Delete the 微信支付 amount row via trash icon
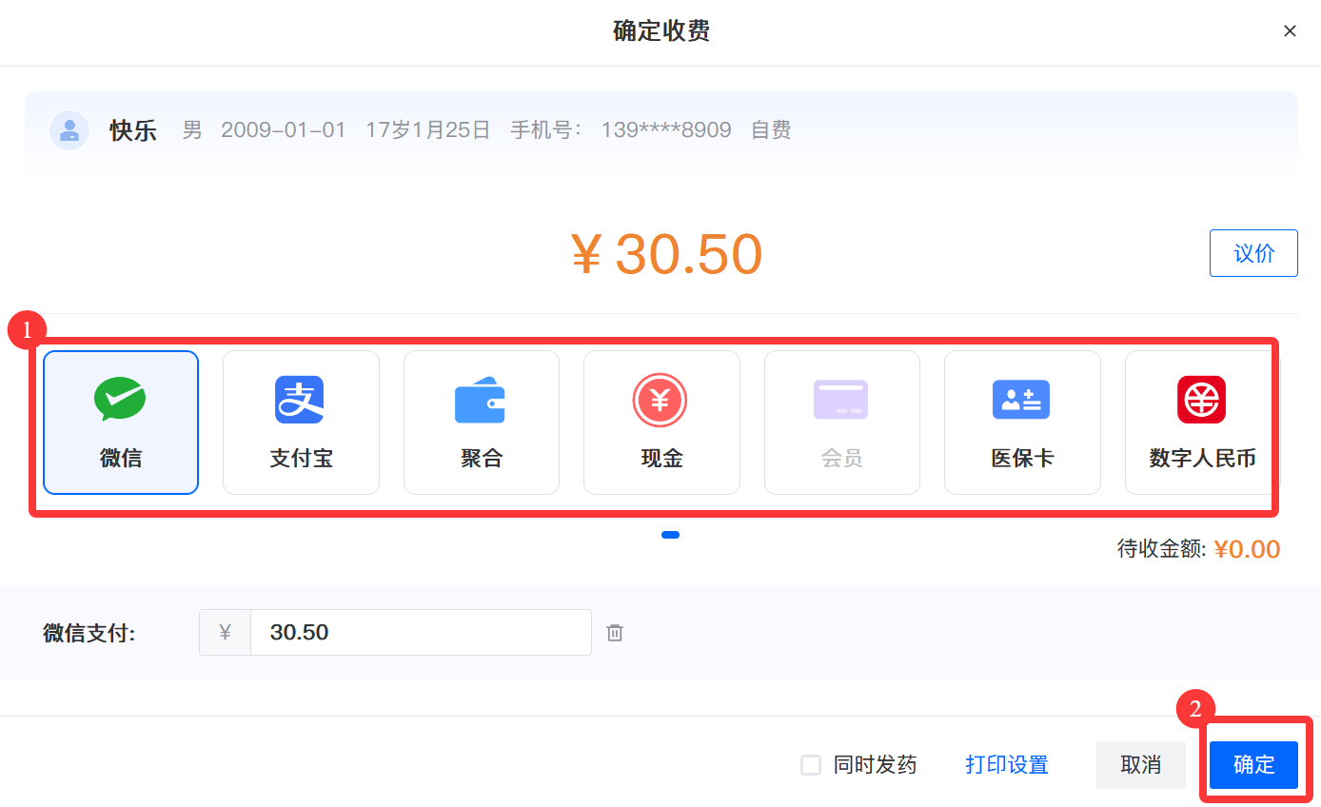 click(615, 633)
